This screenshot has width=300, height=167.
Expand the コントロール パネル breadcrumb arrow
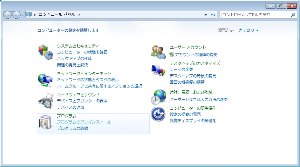point(79,15)
